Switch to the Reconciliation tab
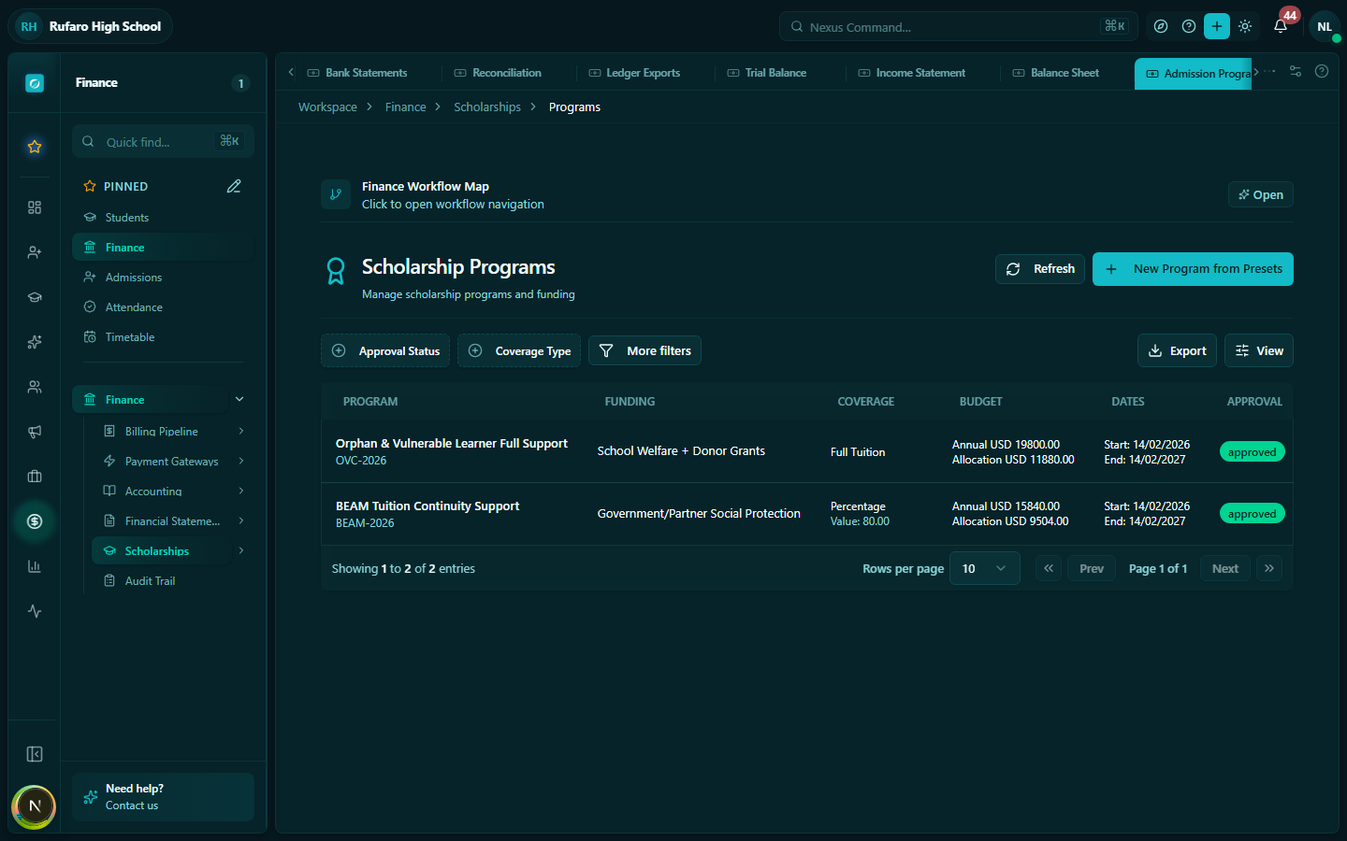The width and height of the screenshot is (1347, 841). (x=498, y=73)
